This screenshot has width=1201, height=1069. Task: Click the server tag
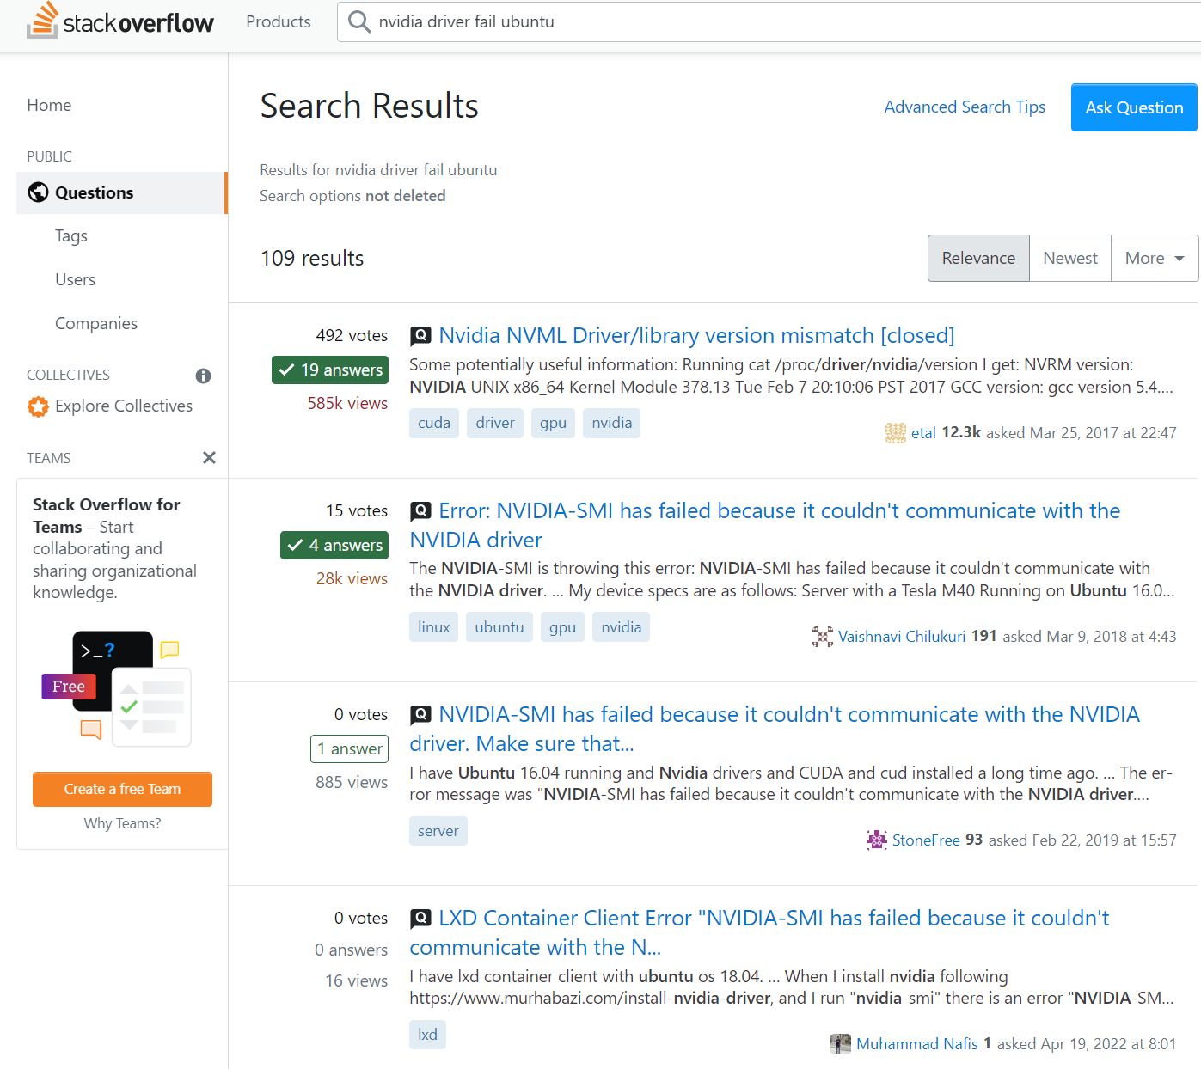coord(438,831)
